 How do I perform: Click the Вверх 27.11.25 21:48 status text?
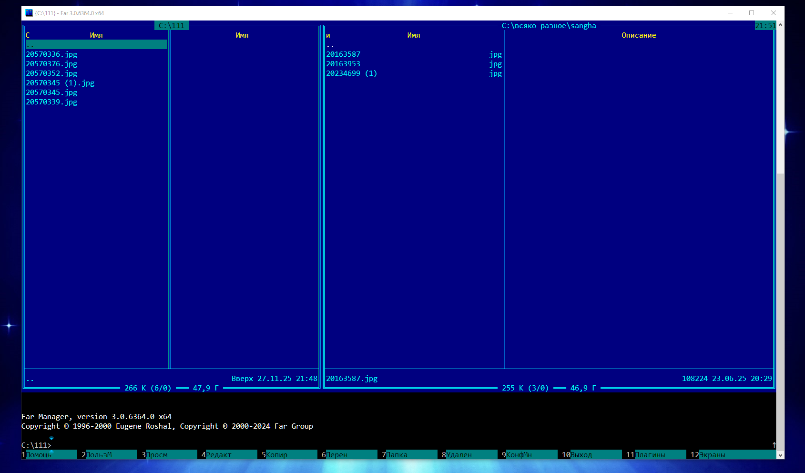click(275, 379)
